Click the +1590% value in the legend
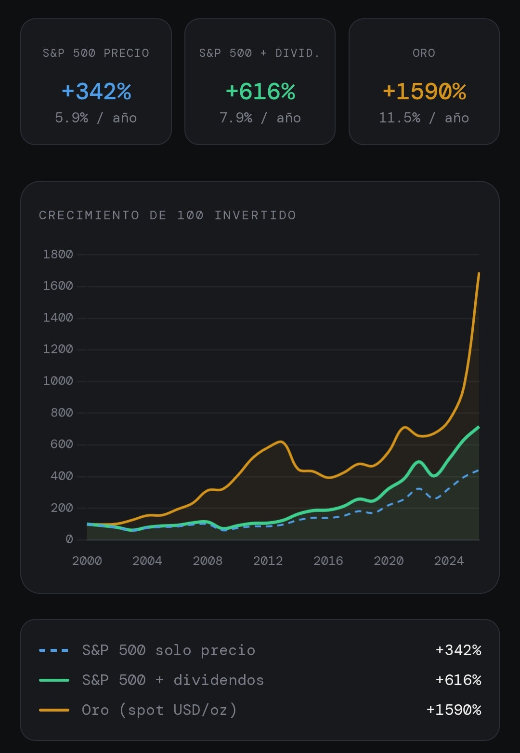The image size is (520, 753). point(454,710)
